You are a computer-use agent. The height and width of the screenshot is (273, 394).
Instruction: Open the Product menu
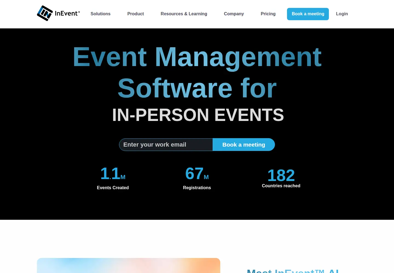(x=135, y=14)
